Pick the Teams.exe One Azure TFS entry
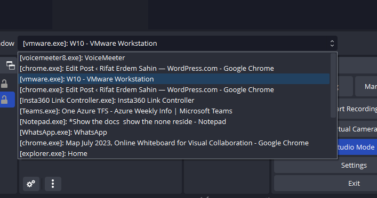Viewport: 377px width, 198px height. 174,111
